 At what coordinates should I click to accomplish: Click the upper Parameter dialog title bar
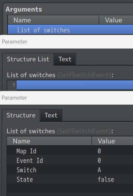pyautogui.click(x=67, y=42)
